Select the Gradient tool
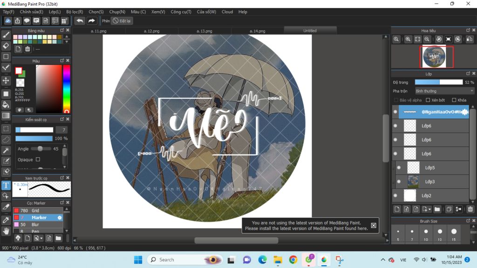 click(x=6, y=115)
